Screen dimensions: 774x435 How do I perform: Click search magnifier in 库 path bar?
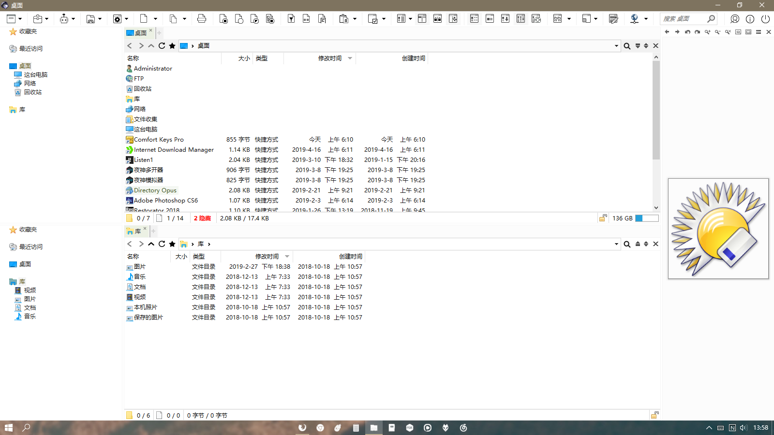tap(627, 244)
